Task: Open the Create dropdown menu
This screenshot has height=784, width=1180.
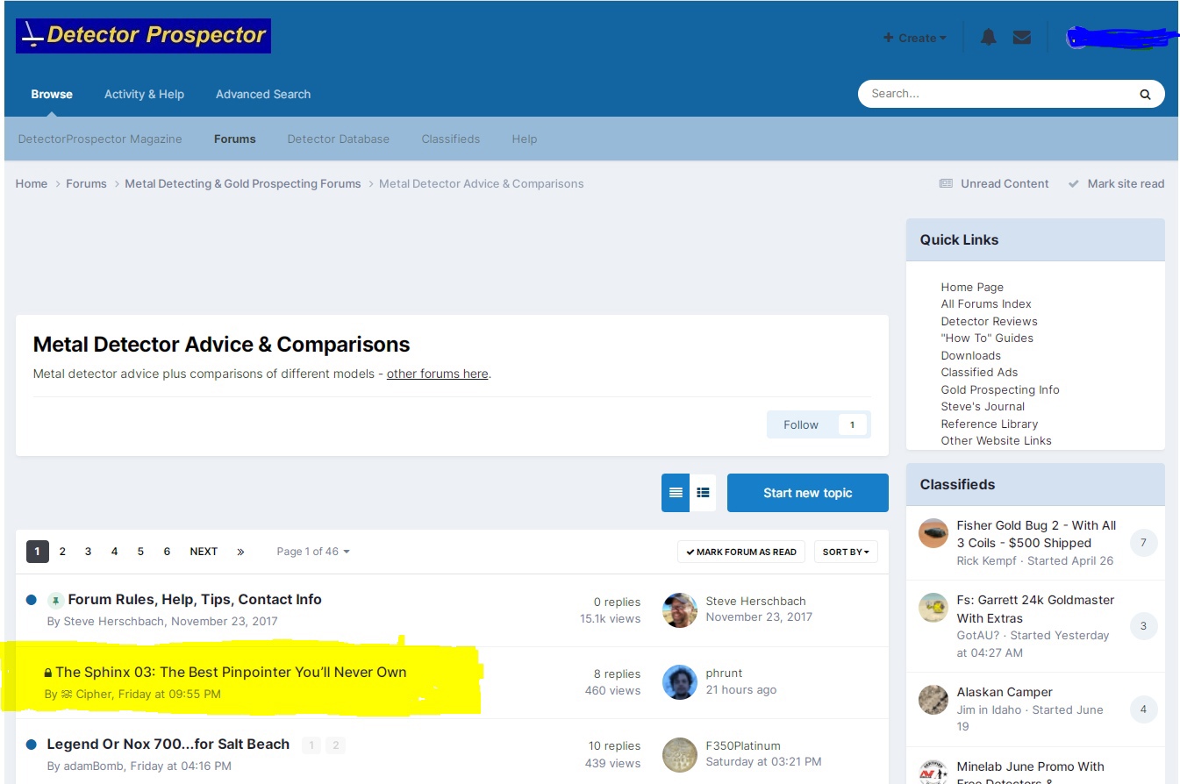Action: pos(914,38)
